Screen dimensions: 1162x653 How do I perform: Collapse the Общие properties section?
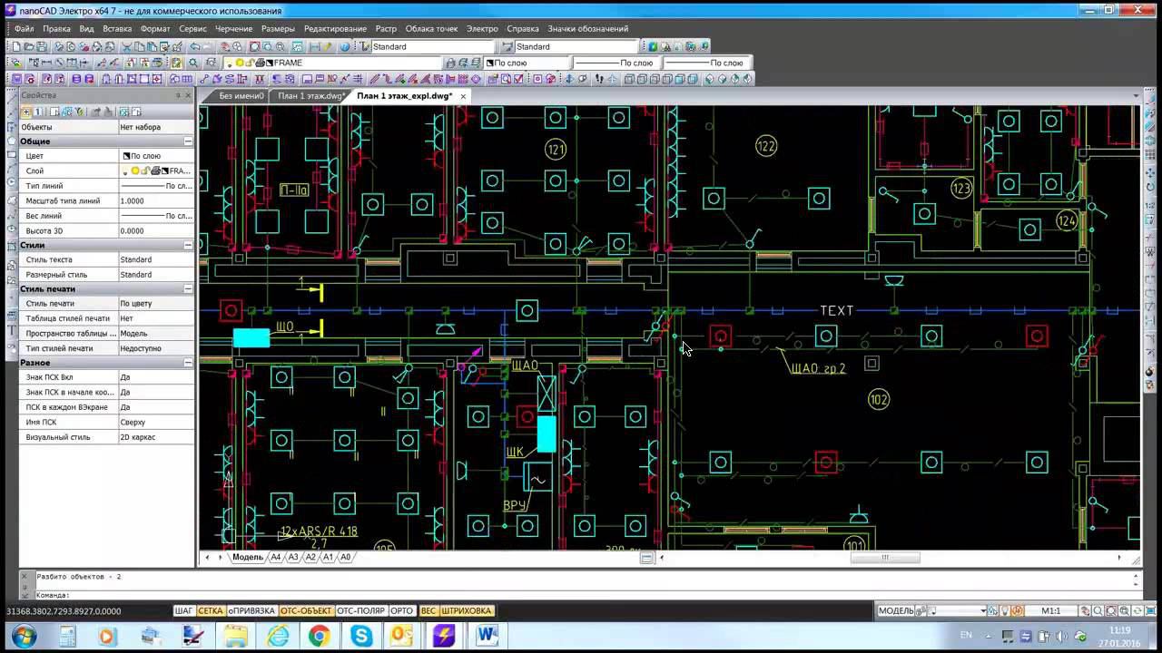pos(188,141)
